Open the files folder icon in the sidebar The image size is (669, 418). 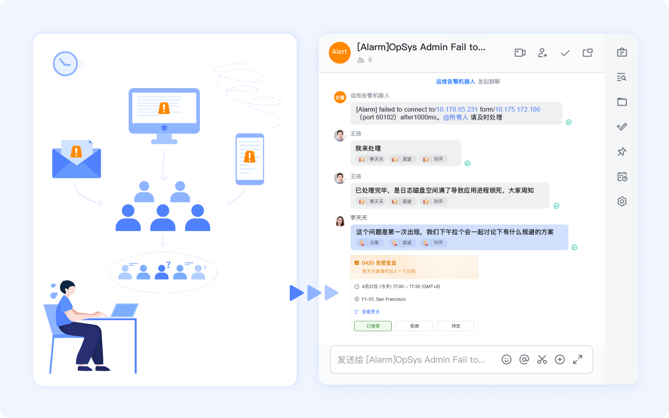pos(622,102)
